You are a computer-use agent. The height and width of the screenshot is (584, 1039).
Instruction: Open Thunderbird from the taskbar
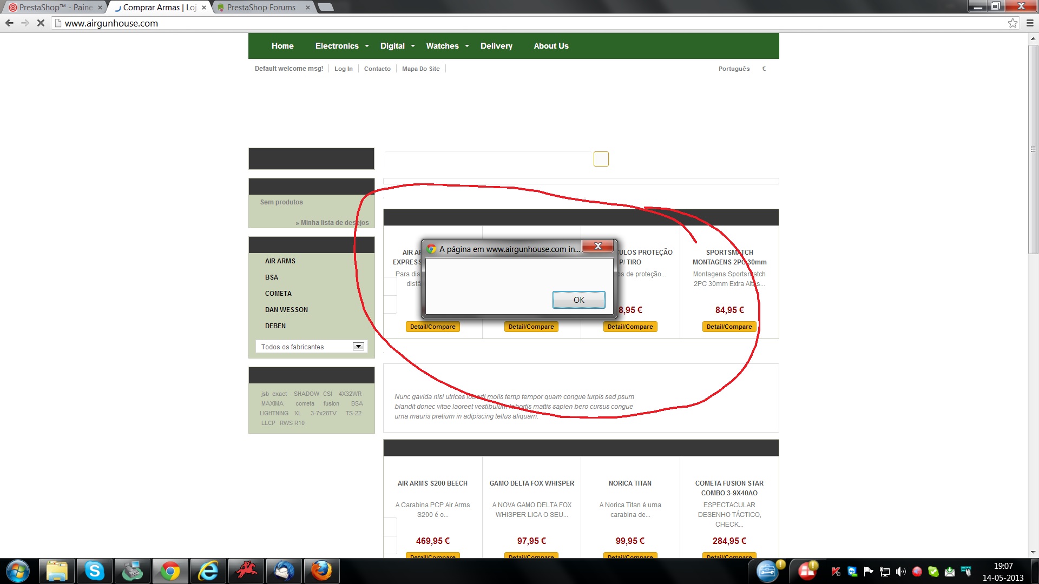pyautogui.click(x=284, y=571)
